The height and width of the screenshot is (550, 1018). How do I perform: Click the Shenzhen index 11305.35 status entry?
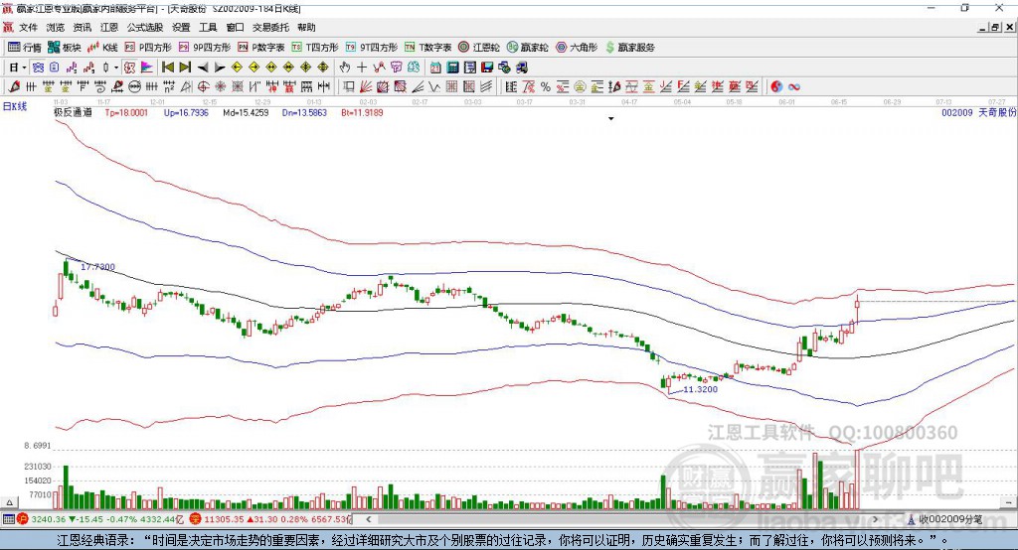(270, 519)
